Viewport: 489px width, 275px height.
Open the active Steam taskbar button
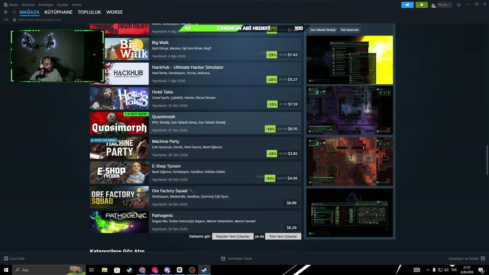[x=204, y=270]
